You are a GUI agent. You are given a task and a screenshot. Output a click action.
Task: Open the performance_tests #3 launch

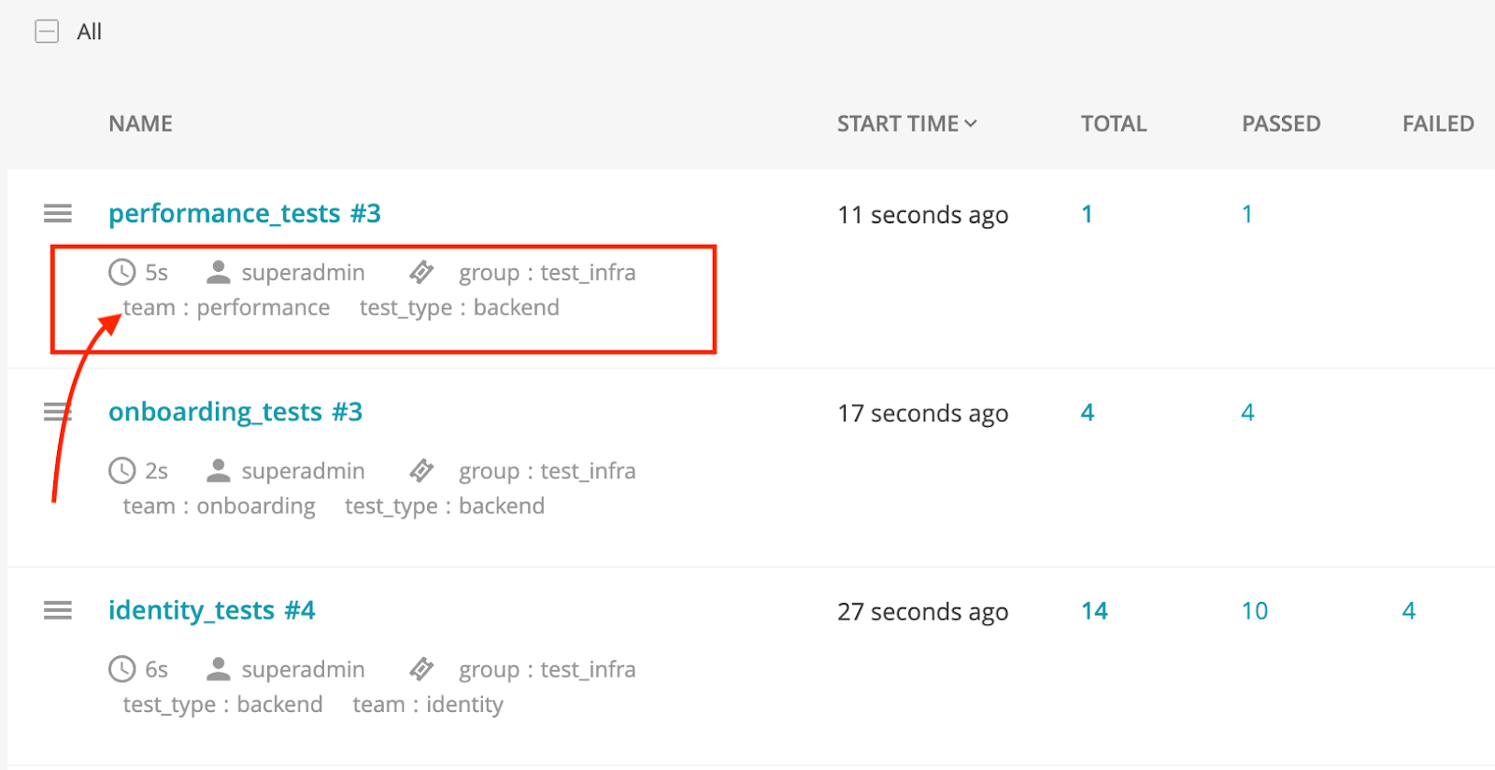point(244,213)
